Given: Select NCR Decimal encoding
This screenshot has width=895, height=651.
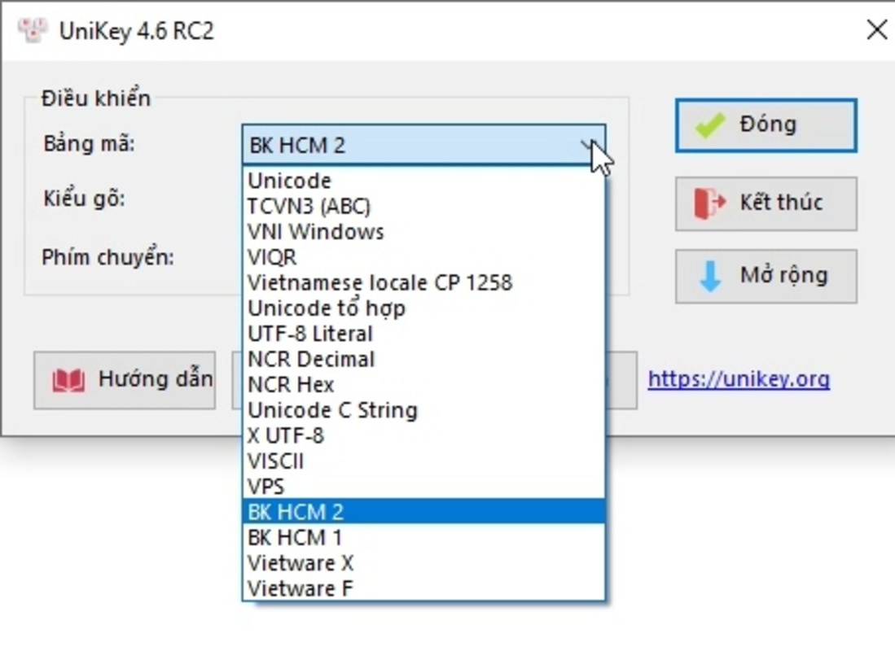Looking at the screenshot, I should point(423,359).
